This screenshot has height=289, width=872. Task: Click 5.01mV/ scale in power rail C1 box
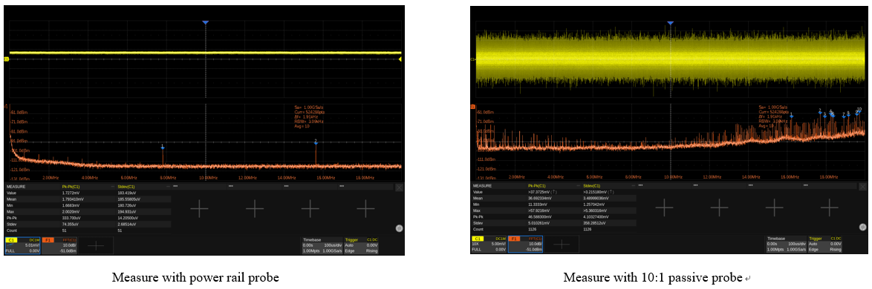[x=31, y=245]
